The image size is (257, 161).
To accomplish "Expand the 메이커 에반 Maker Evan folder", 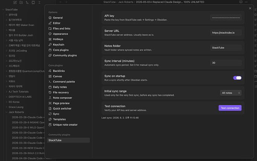I will coord(7,25).
